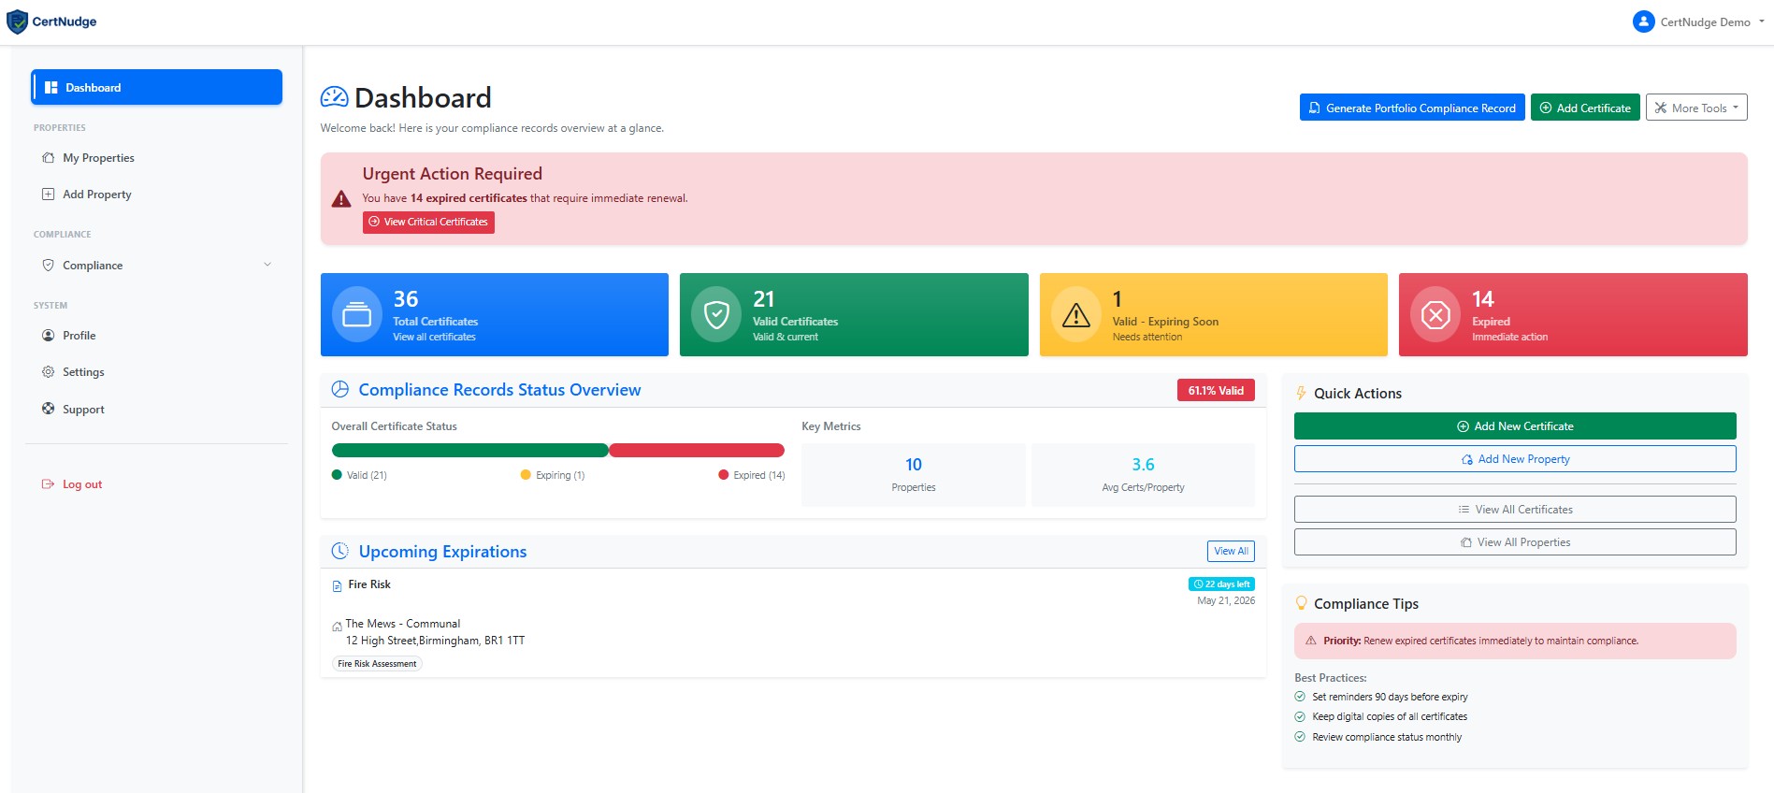Click the Log out arrow icon
Screen dimensions: 1774x793
click(x=48, y=484)
